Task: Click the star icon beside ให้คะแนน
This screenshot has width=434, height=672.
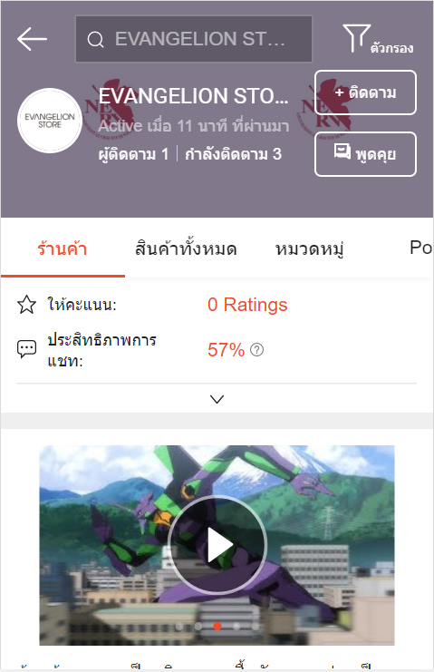Action: coord(26,305)
